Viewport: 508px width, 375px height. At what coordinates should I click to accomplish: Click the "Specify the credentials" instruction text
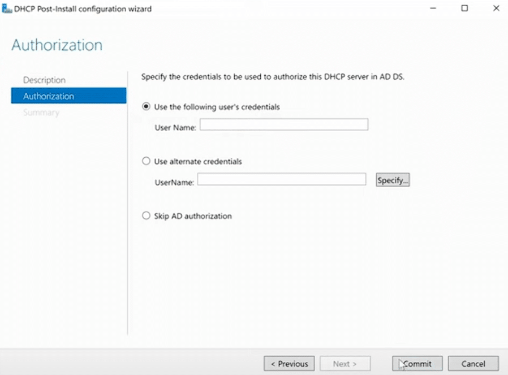pos(273,76)
